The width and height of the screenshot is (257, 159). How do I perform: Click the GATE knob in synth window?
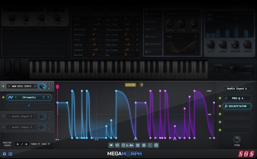coord(211,44)
